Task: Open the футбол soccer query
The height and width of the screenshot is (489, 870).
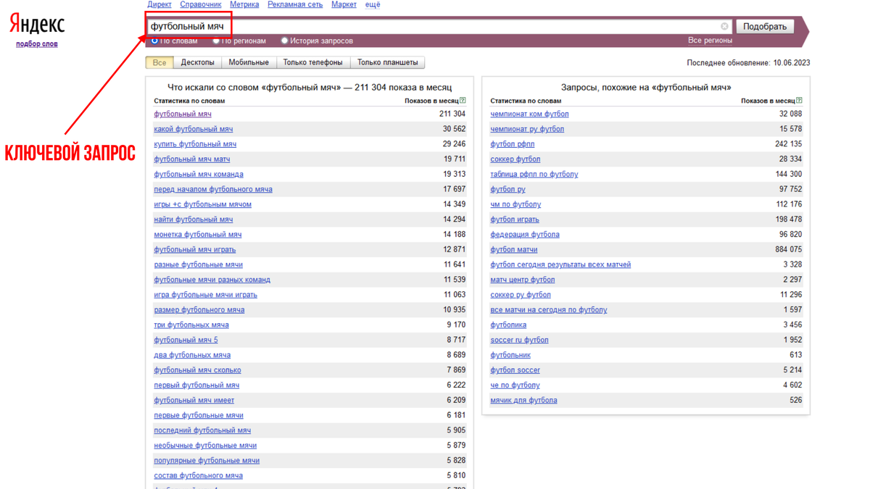Action: click(x=515, y=370)
